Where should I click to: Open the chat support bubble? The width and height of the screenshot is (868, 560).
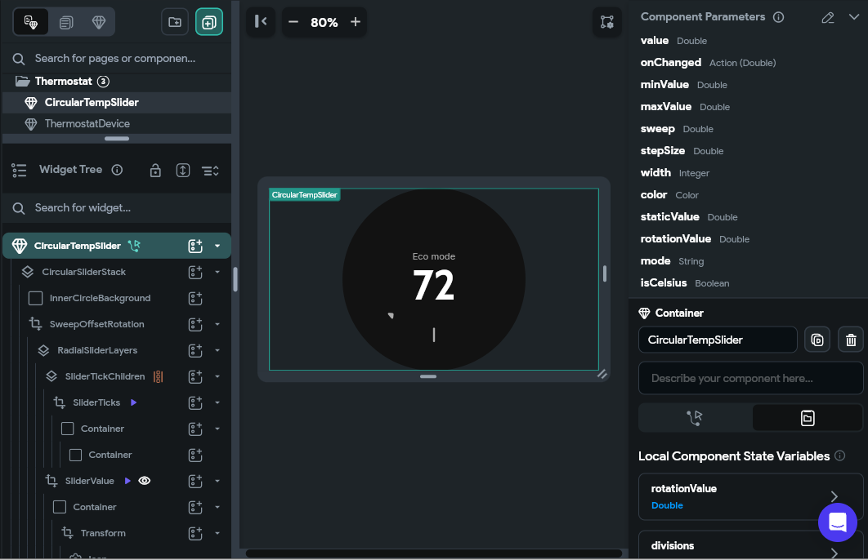pos(838,522)
